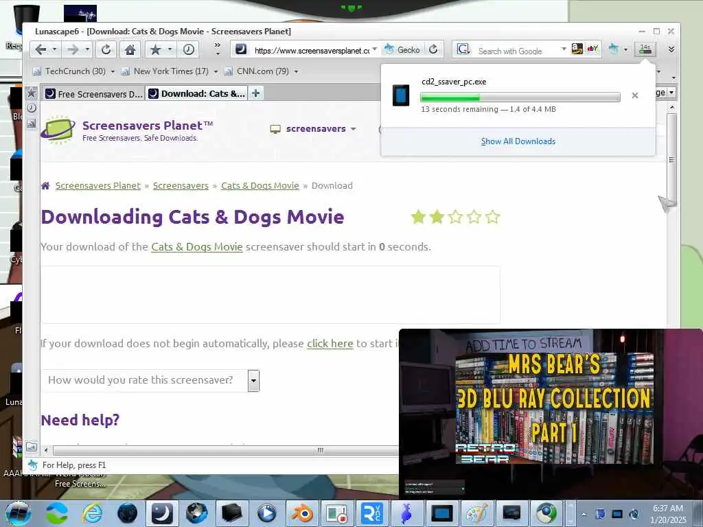Viewport: 703px width, 527px height.
Task: Click the sidebar toggle icon at bottom left
Action: 32,447
